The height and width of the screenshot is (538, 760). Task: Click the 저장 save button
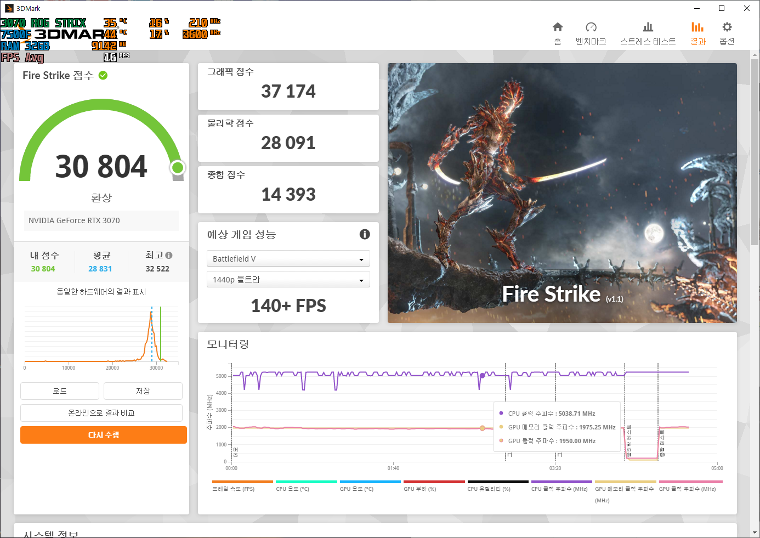[x=143, y=391]
